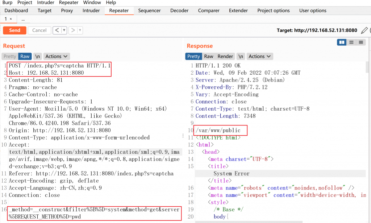This screenshot has height=223, width=371.
Task: Open the Repeater menu in menu bar
Action: tap(68, 3)
